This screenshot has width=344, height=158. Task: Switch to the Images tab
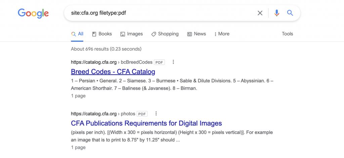[132, 34]
